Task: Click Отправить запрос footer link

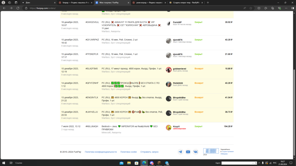Action: pos(149,152)
